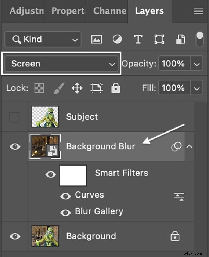Hide the Background Blur layer
Screen dimensions: 209x257
[x=15, y=146]
